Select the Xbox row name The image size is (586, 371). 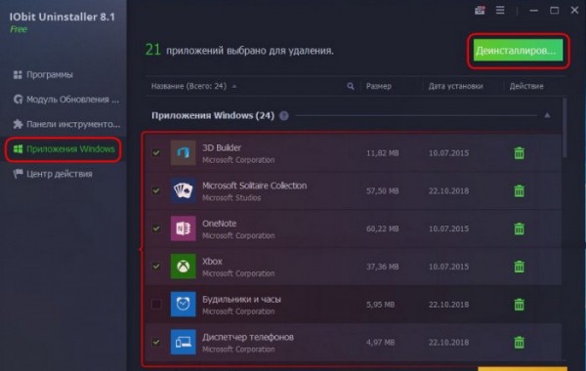tap(212, 261)
